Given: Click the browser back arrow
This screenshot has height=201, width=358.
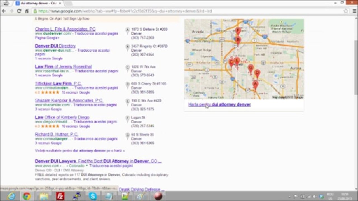Looking at the screenshot, I should point(4,11).
